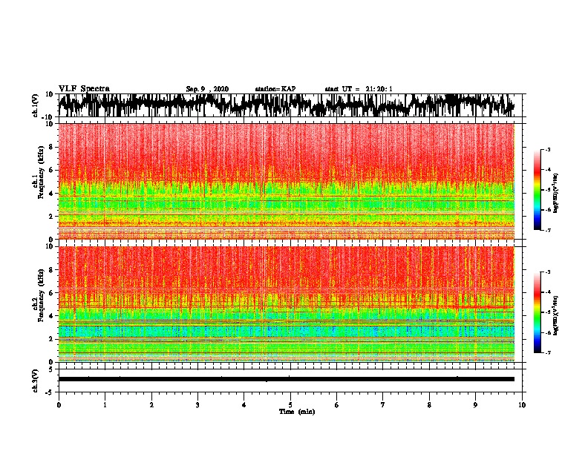Select the date 'Sep. 9 , 2020' in the header
Screen dimensions: 588x454
tap(207, 89)
